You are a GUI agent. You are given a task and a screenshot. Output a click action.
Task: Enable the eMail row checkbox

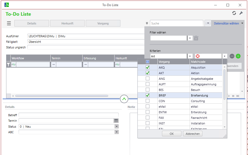(x=148, y=107)
